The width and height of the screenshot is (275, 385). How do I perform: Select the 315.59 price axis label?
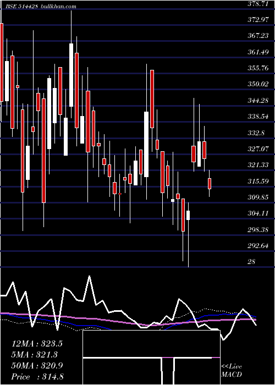pos(258,181)
